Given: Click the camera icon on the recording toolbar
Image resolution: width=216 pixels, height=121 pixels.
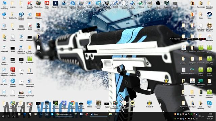Looking at the screenshot, I should click(x=198, y=39).
